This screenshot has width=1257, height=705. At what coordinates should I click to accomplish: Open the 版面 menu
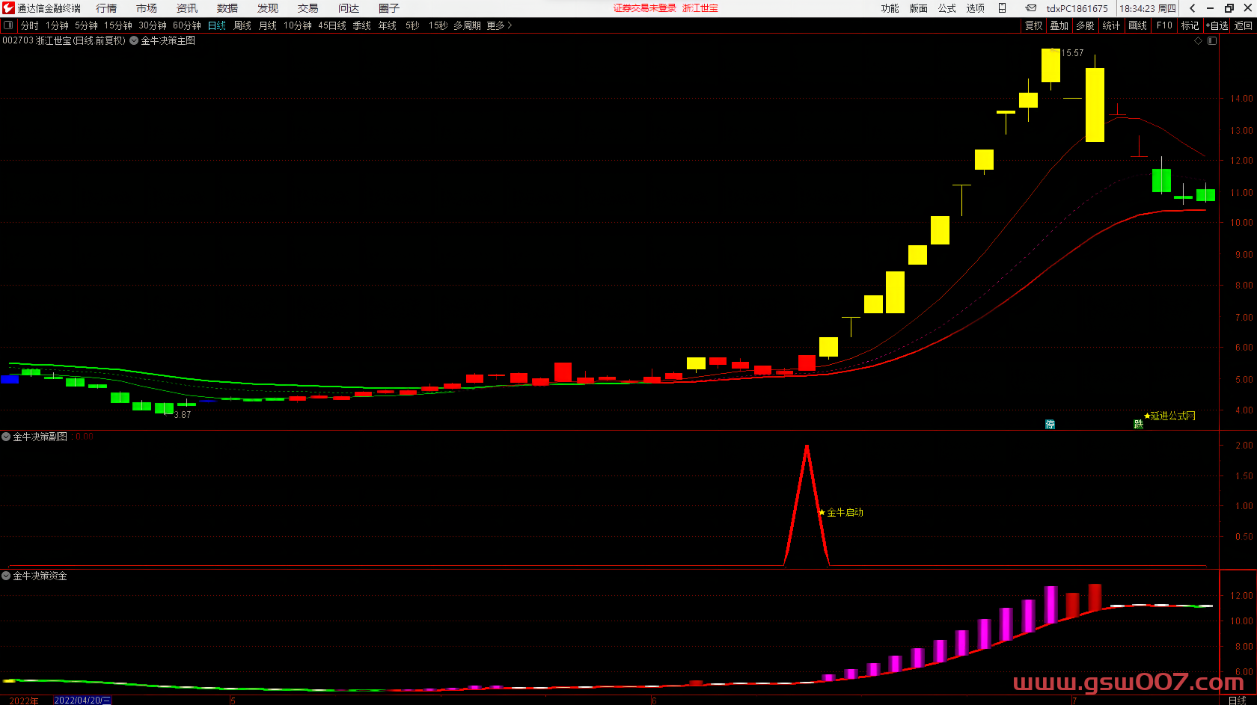click(919, 8)
